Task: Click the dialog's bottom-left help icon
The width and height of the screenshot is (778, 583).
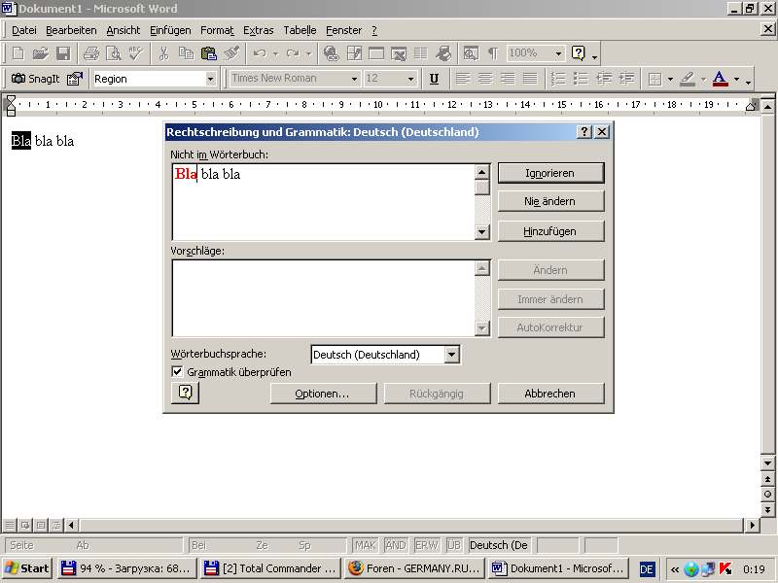Action: 185,393
